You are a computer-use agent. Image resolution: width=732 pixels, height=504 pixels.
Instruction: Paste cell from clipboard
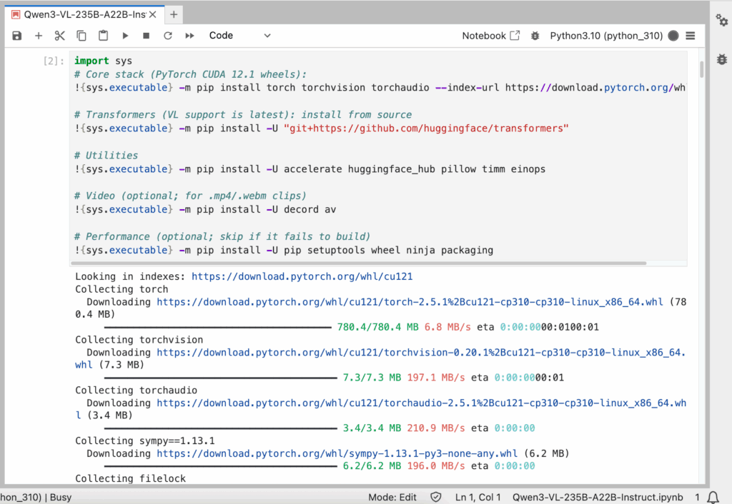(103, 36)
